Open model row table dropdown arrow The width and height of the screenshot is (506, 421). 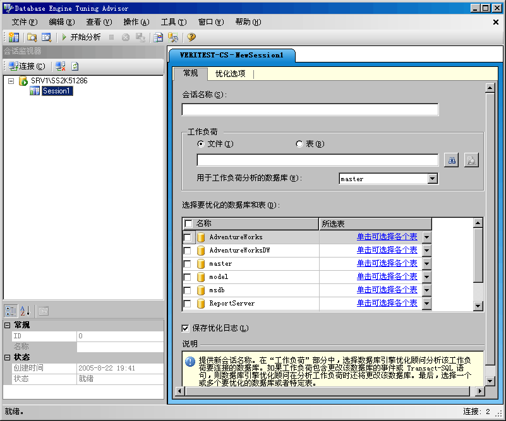click(x=426, y=277)
